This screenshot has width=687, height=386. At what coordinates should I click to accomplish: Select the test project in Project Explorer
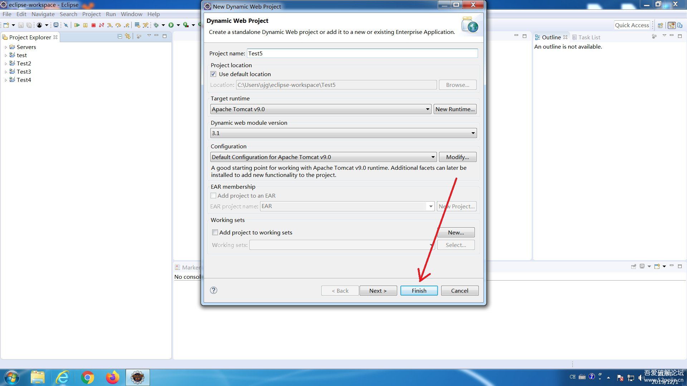(x=21, y=55)
